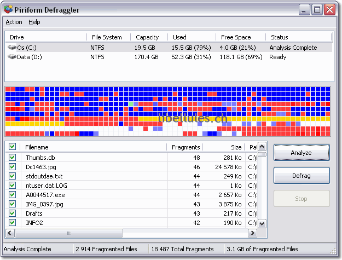Screen dimensions: 342x260
Task: Click the Analyze button
Action: tap(302, 153)
